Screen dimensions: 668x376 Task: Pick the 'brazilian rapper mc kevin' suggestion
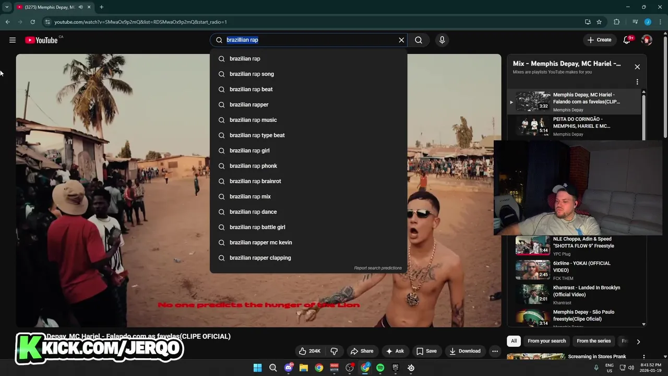point(308,242)
